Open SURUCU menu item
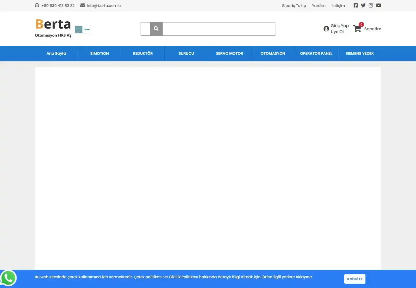 pos(186,54)
